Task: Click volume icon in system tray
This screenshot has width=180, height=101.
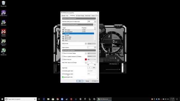Action: coord(168,99)
